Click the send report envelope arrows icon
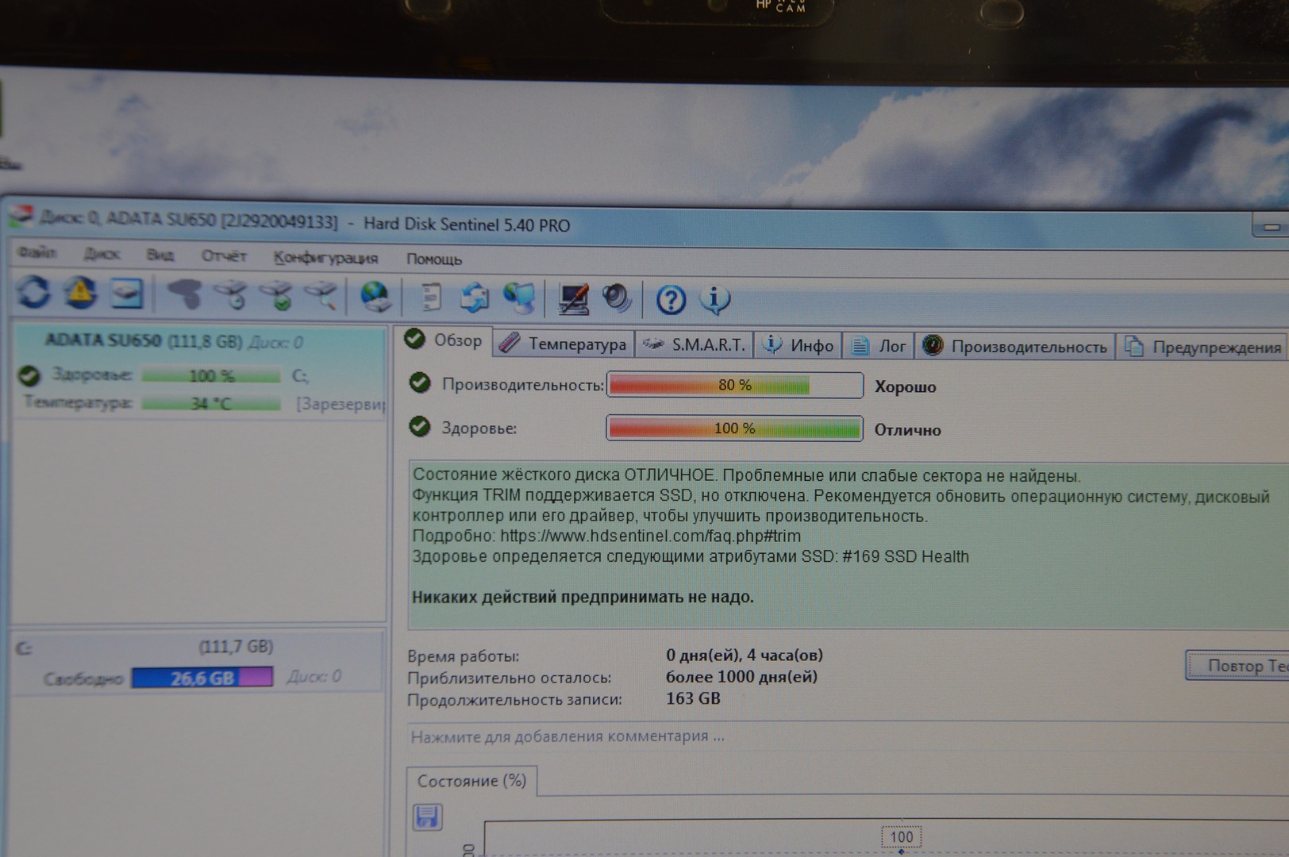 pyautogui.click(x=475, y=298)
